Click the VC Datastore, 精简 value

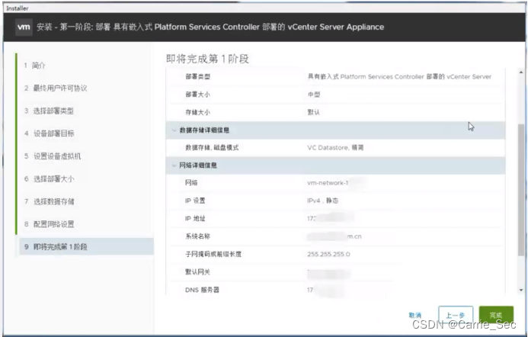tap(335, 148)
